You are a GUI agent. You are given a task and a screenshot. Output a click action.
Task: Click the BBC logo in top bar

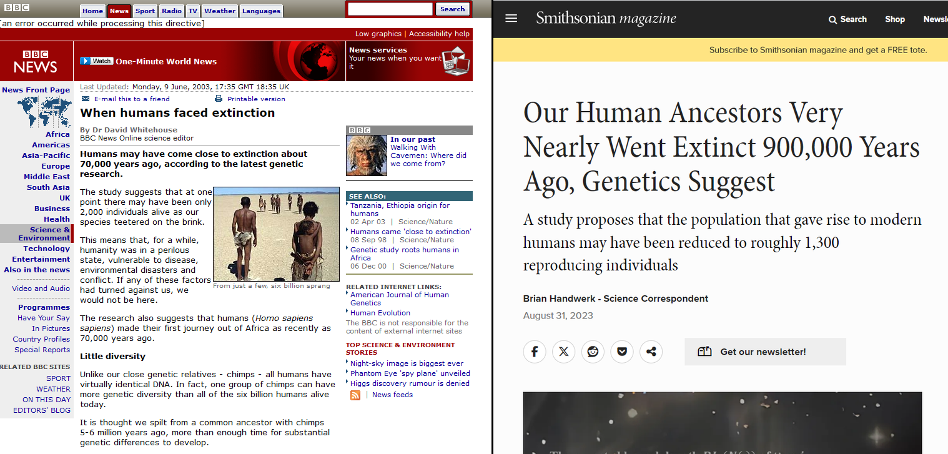click(17, 8)
